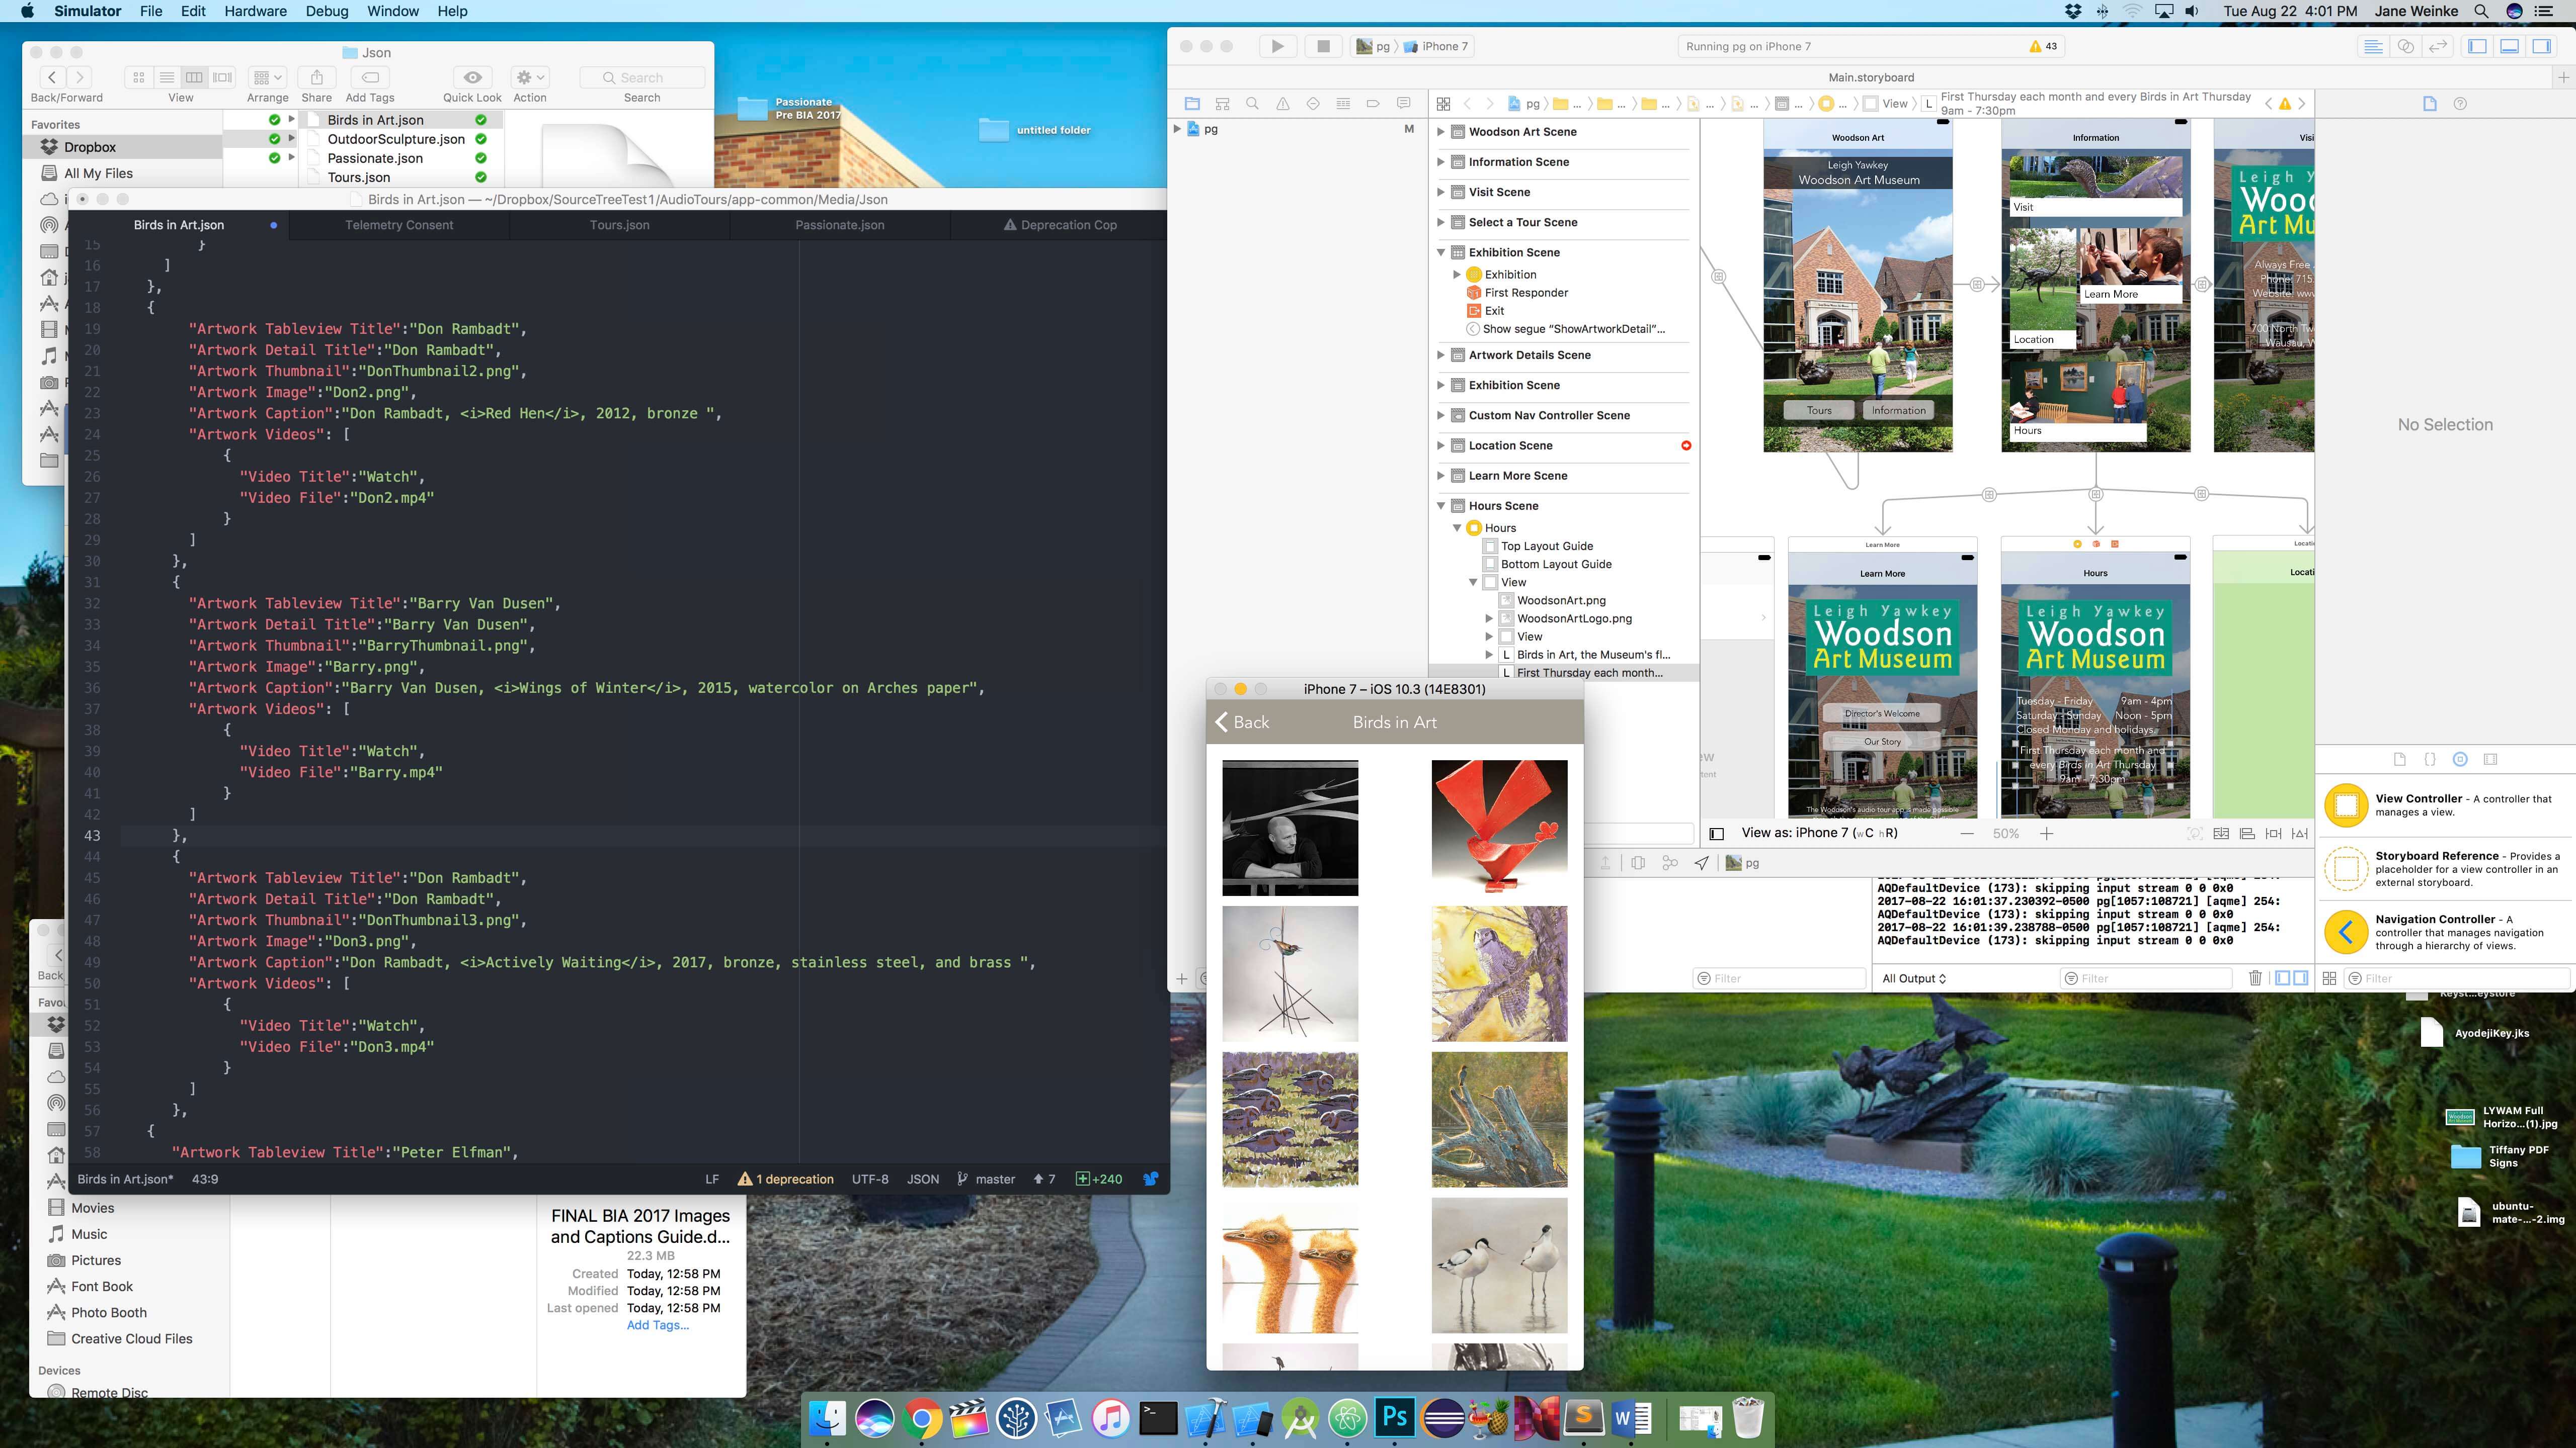2576x1448 pixels.
Task: Switch Finder to column view
Action: pos(194,78)
